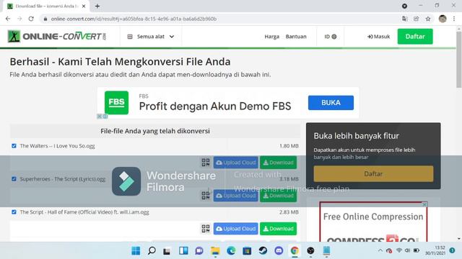Click the gold Daftar button in features panel

click(x=373, y=173)
